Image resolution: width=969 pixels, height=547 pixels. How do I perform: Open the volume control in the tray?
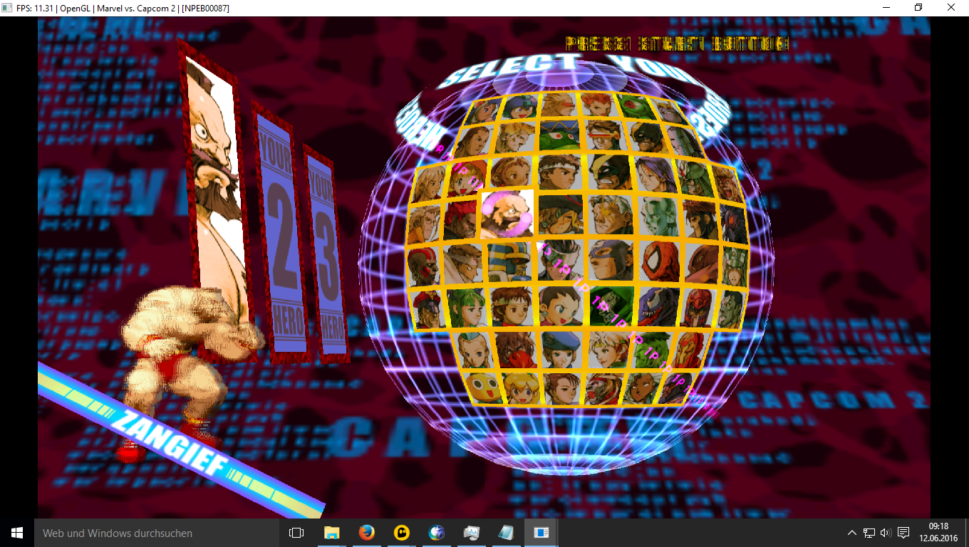(886, 533)
